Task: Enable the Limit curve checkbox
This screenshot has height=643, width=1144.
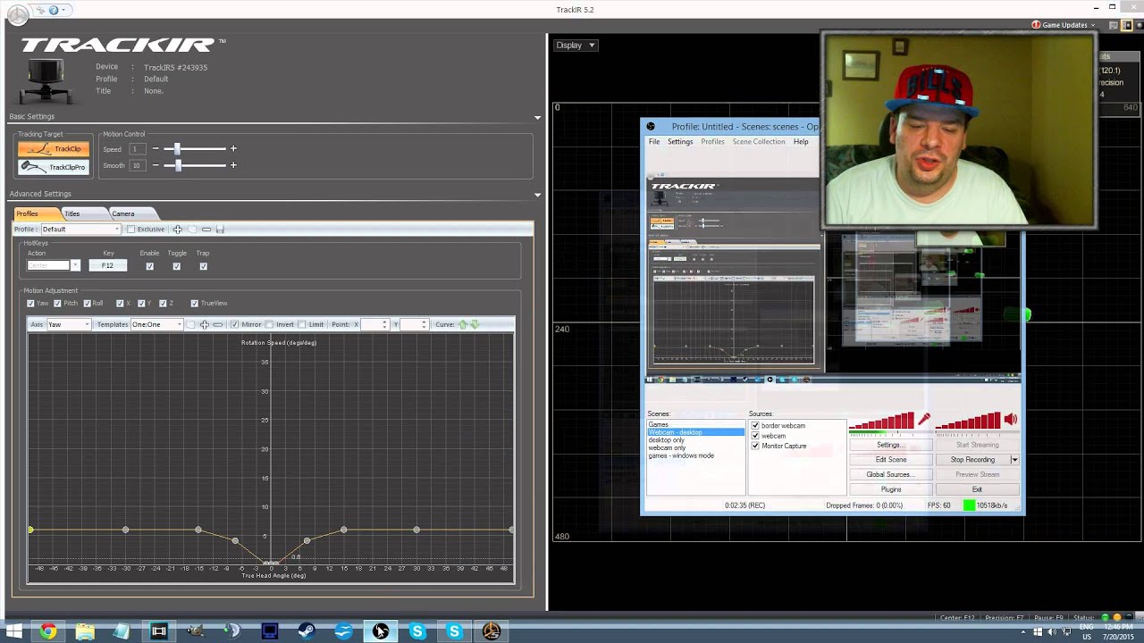Action: (x=302, y=324)
